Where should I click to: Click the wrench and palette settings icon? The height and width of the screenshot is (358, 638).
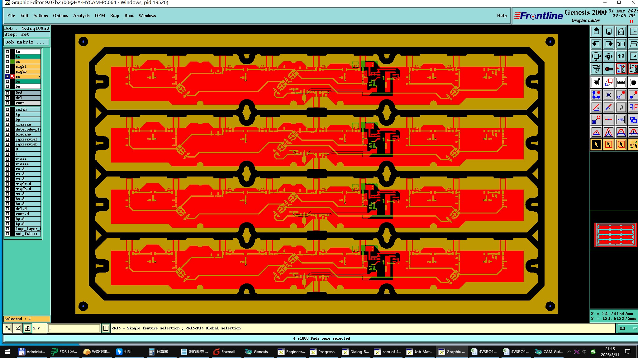pos(596,69)
